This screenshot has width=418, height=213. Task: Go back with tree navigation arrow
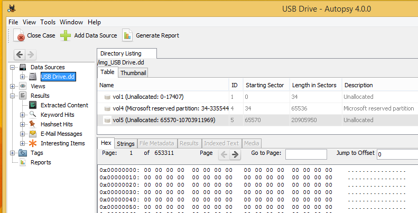[x=20, y=54]
